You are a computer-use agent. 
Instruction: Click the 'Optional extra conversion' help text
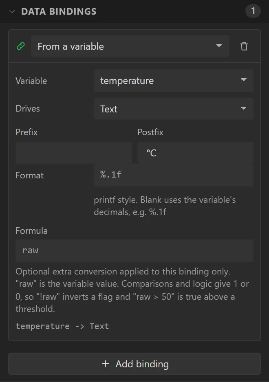click(x=132, y=290)
